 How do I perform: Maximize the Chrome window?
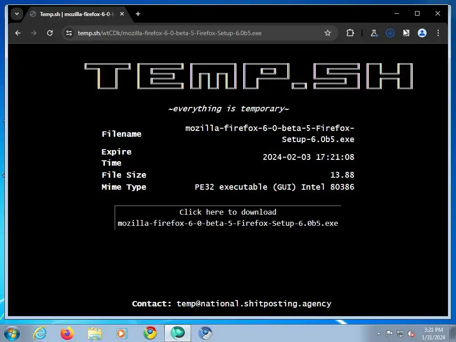417,14
